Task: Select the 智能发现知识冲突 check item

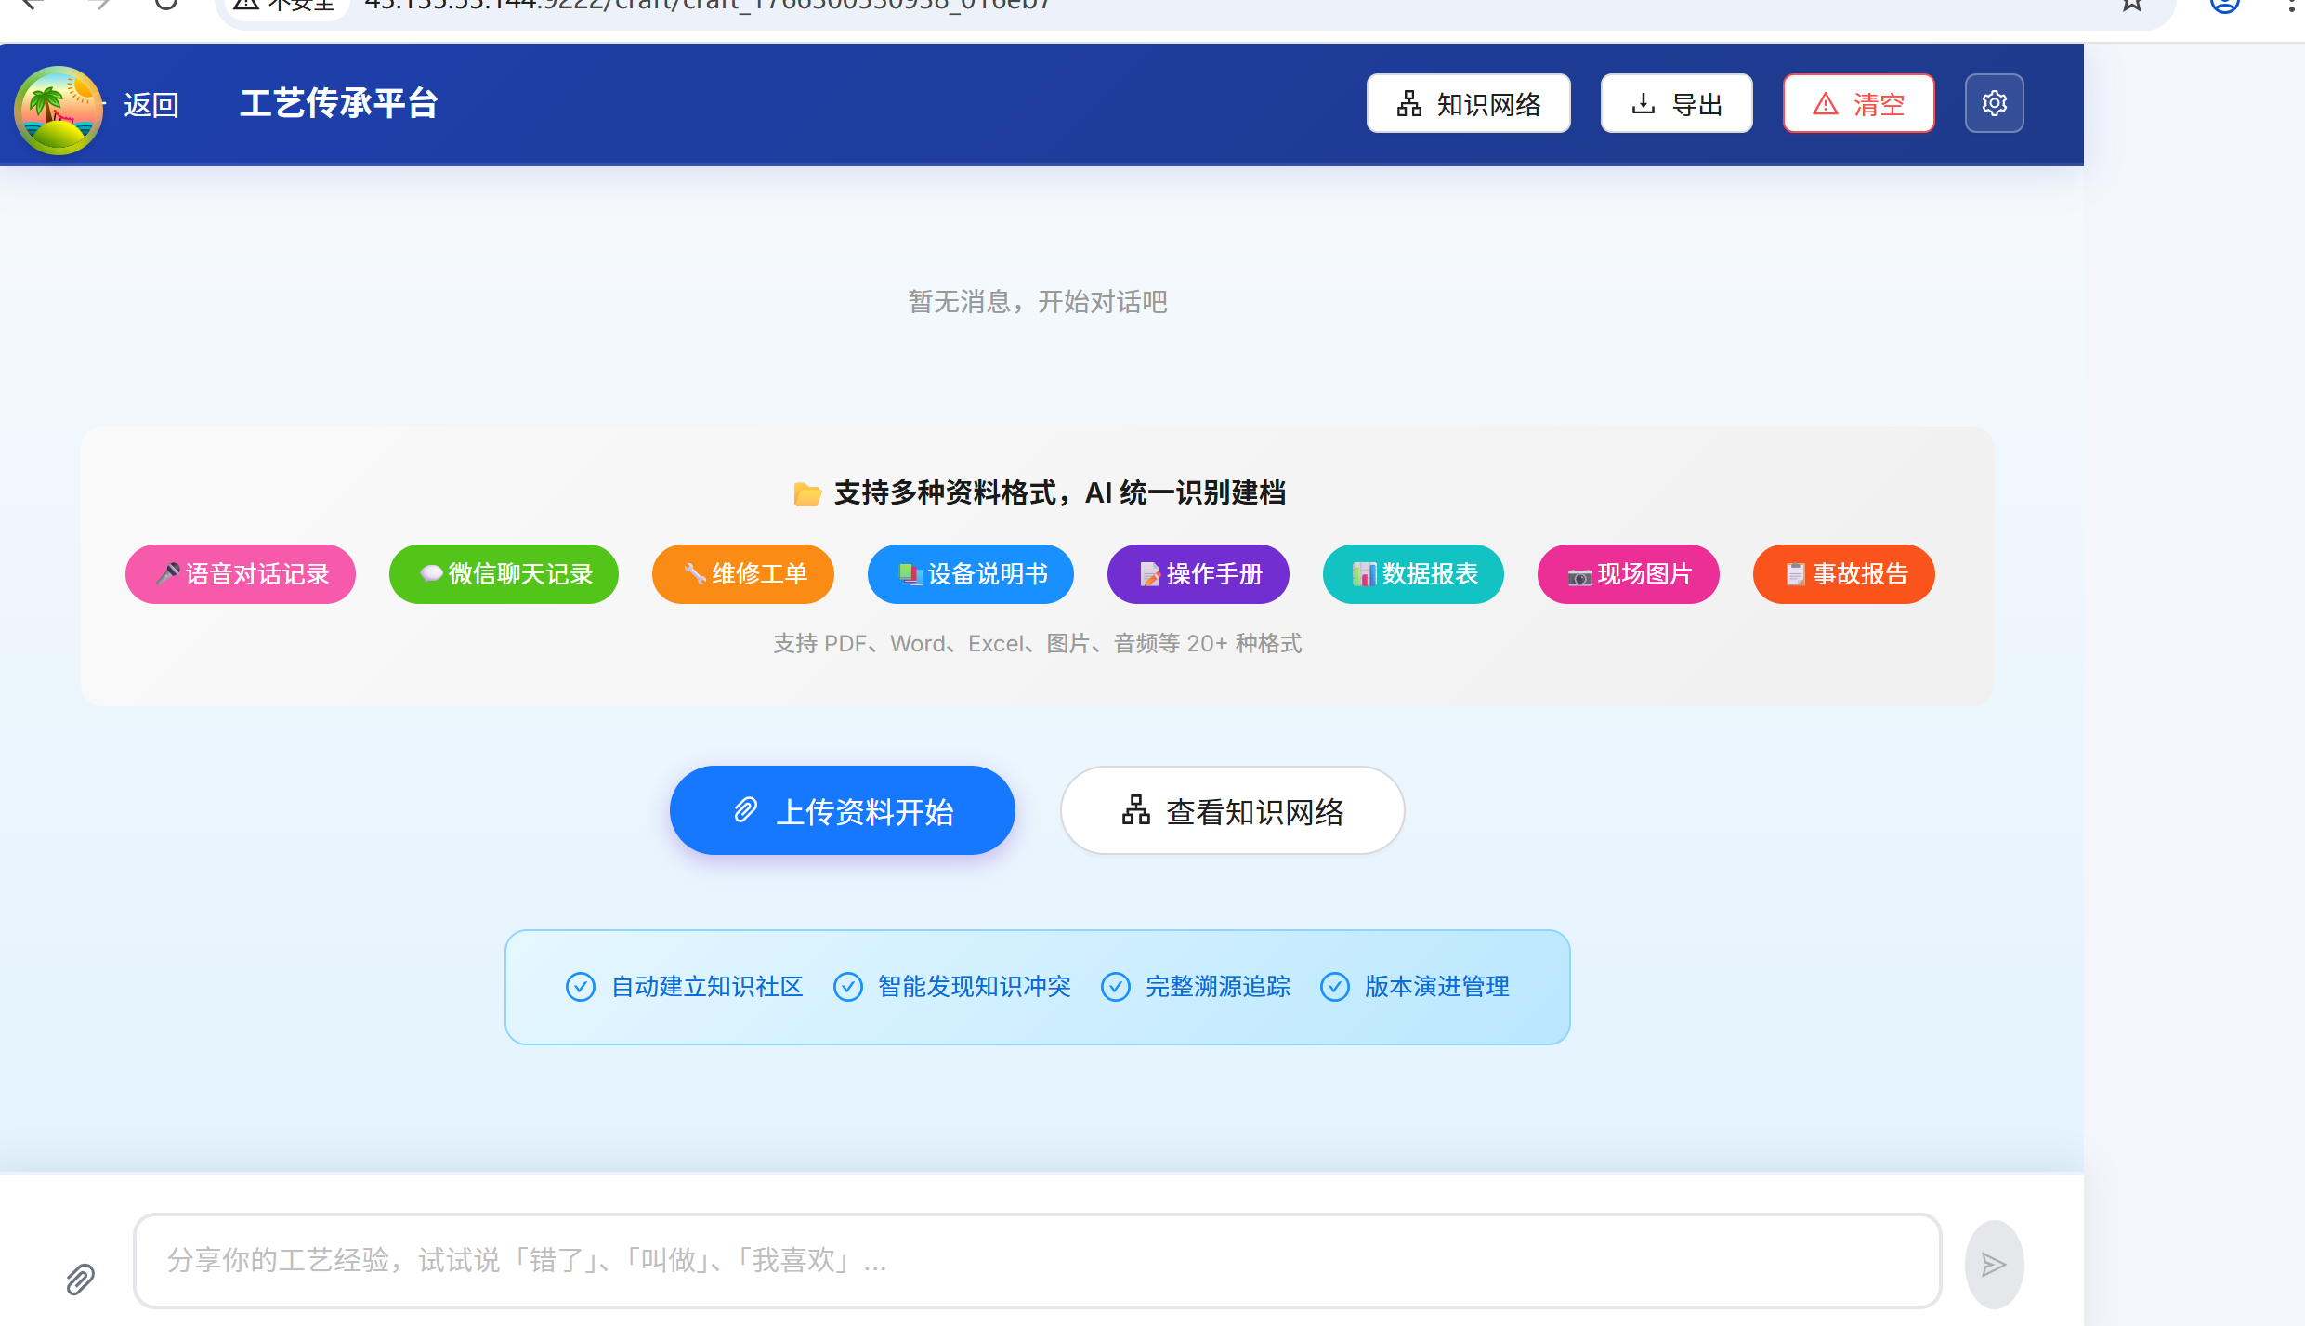Action: coord(951,987)
